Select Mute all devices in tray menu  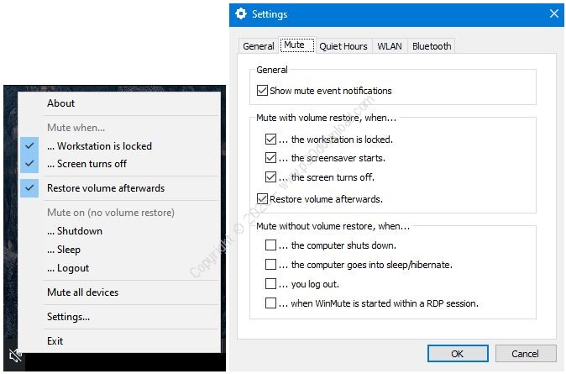[x=82, y=292]
